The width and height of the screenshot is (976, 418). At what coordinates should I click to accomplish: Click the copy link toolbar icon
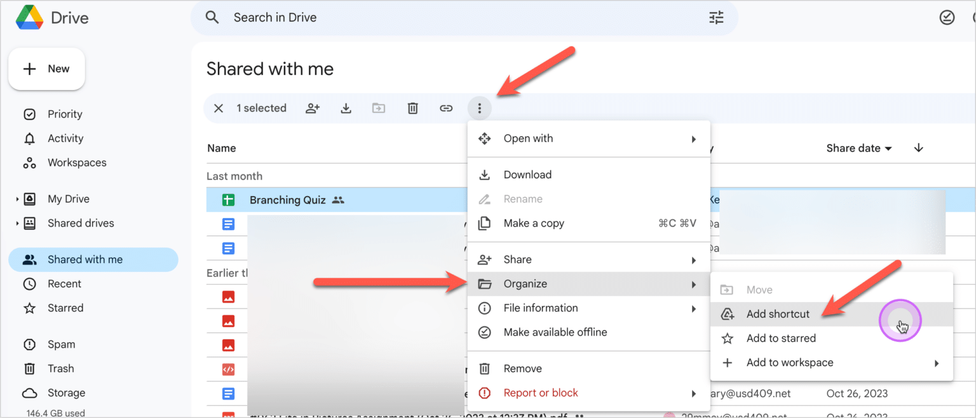446,108
